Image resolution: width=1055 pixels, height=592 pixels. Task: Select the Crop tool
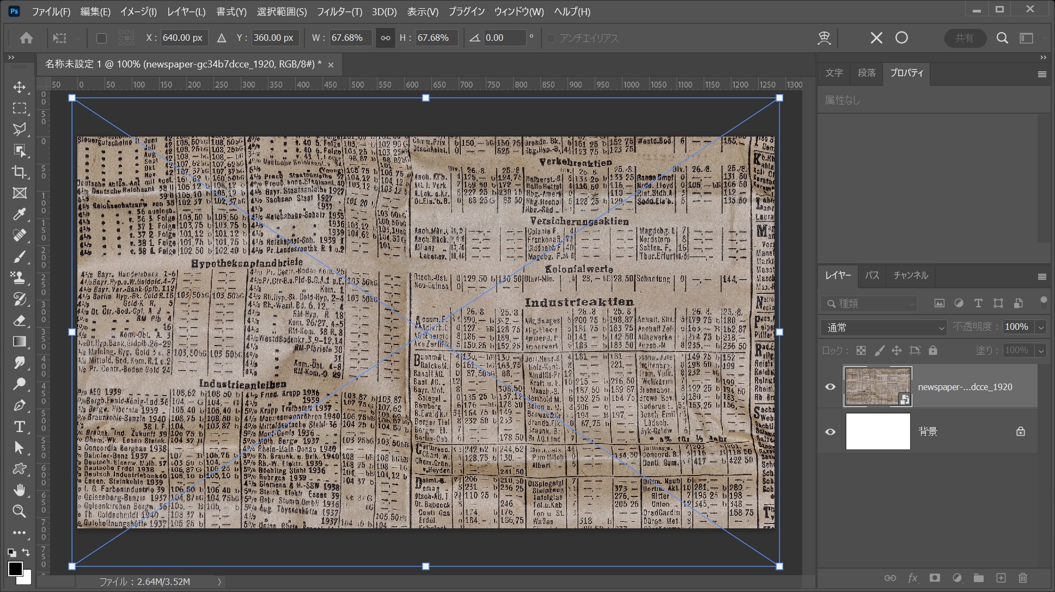(x=20, y=172)
